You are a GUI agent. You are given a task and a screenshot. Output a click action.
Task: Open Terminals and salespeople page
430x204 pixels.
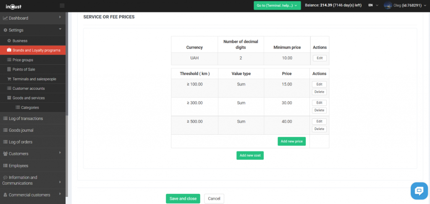[x=34, y=79]
